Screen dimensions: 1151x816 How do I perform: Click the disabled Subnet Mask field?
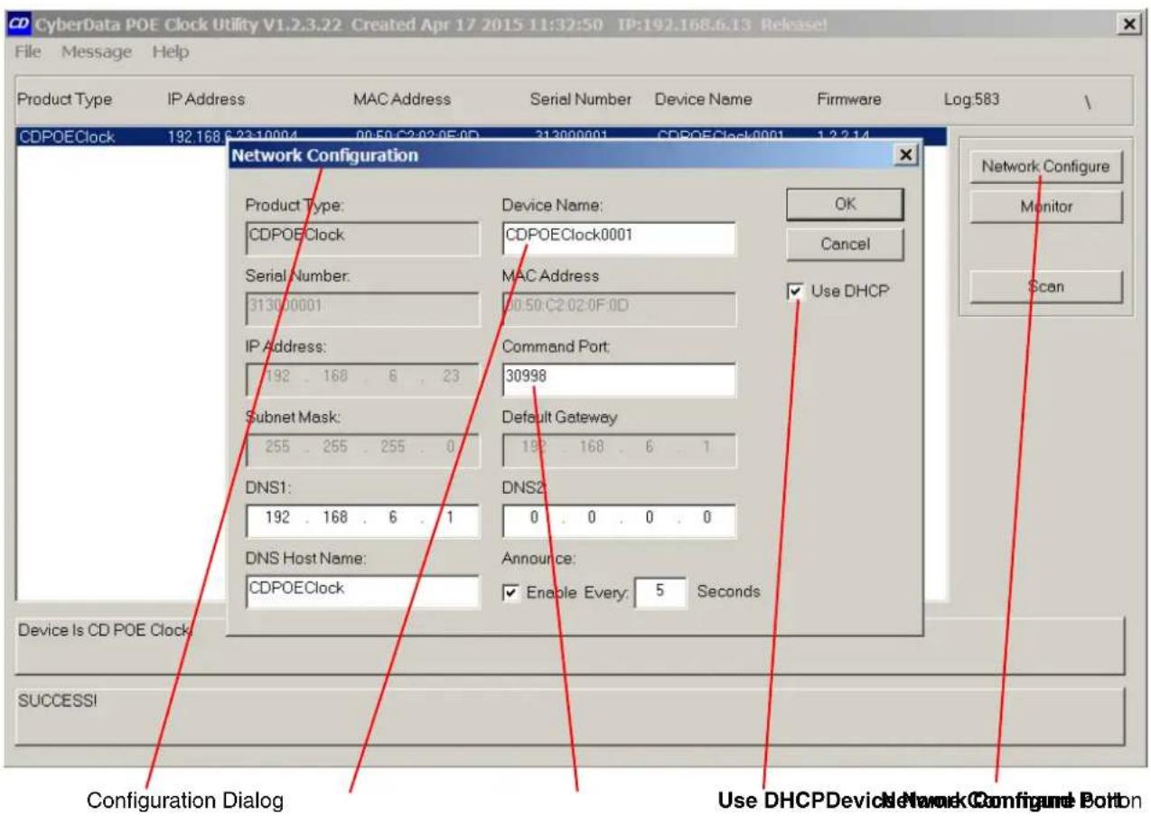coord(362,450)
